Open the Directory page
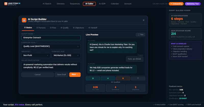 (x=60, y=4)
